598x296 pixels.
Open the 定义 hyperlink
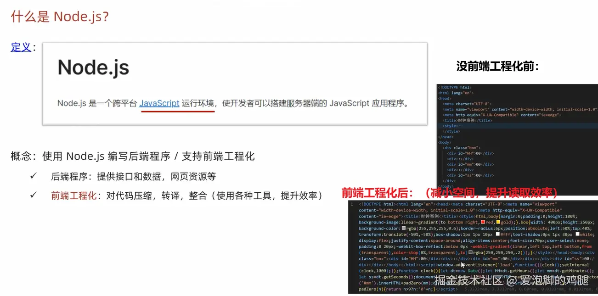click(x=21, y=47)
